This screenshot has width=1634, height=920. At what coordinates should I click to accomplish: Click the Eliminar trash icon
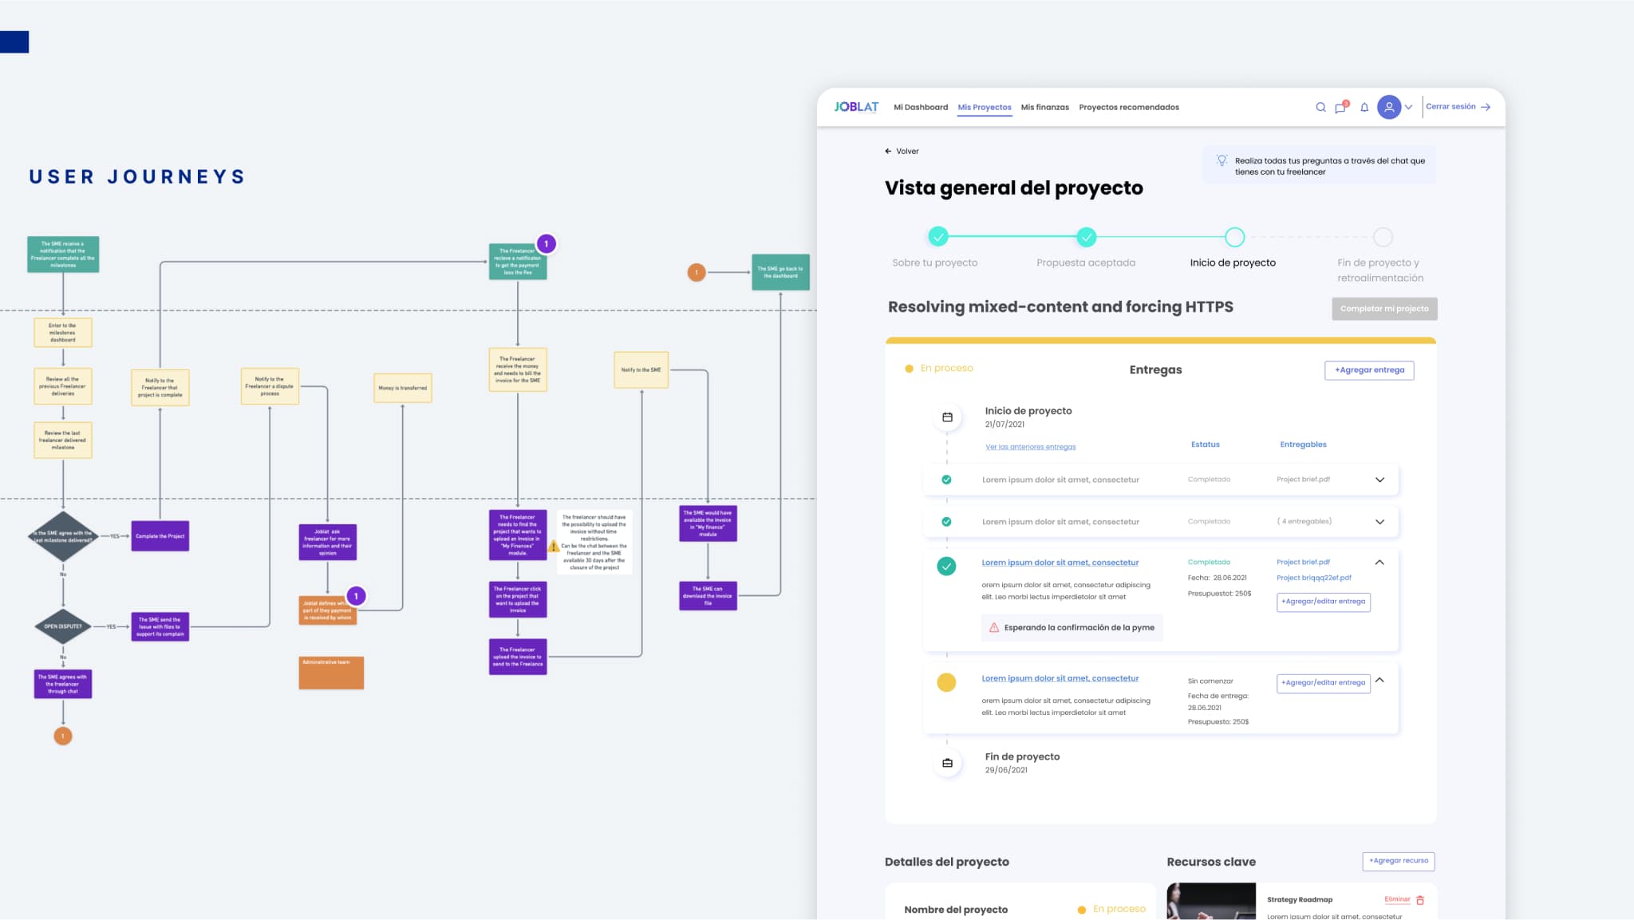click(1420, 900)
